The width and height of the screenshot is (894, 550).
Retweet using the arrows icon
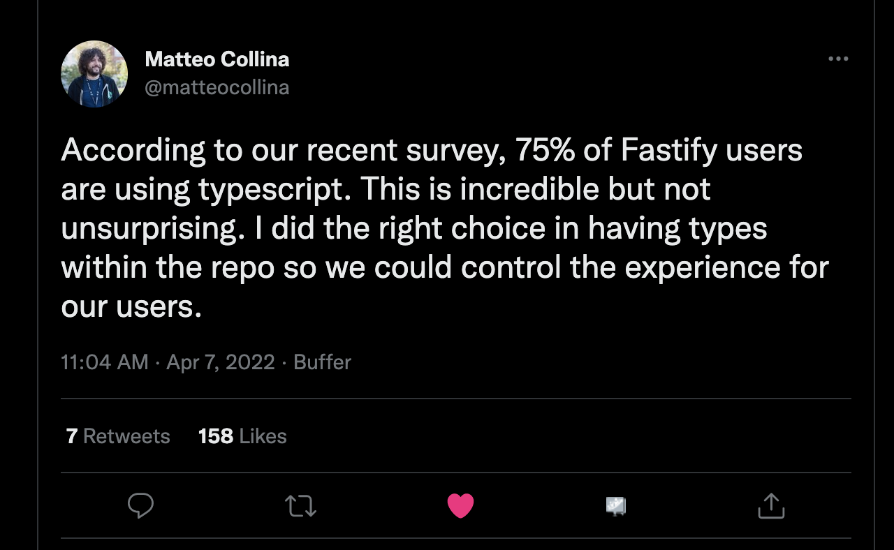click(x=301, y=505)
